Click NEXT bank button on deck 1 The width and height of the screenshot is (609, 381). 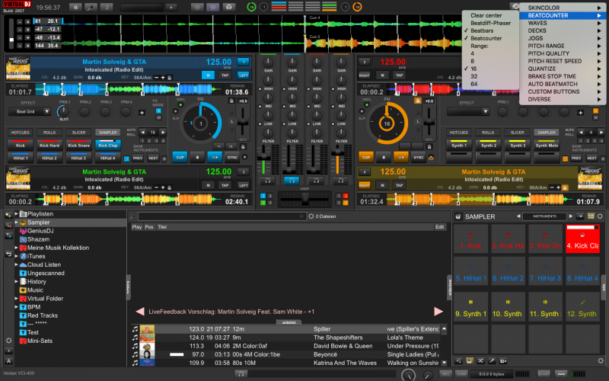[153, 158]
